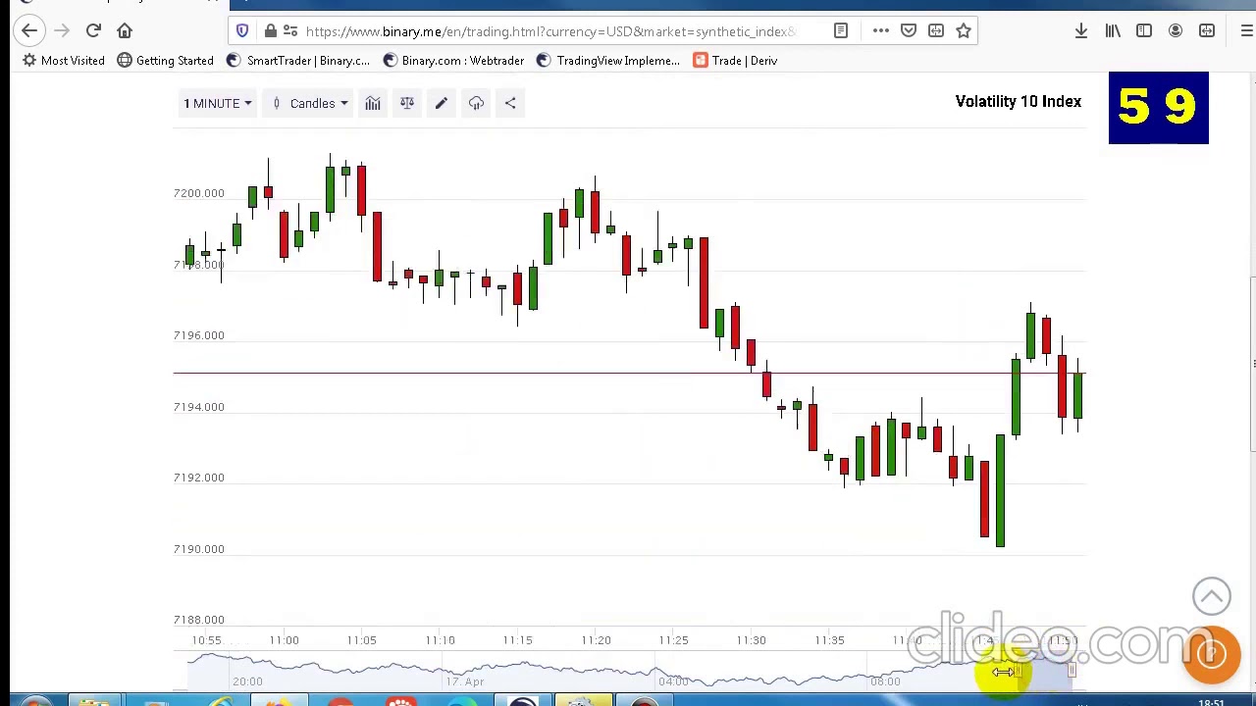
Task: Open the tracking protection shield panel
Action: 242,31
